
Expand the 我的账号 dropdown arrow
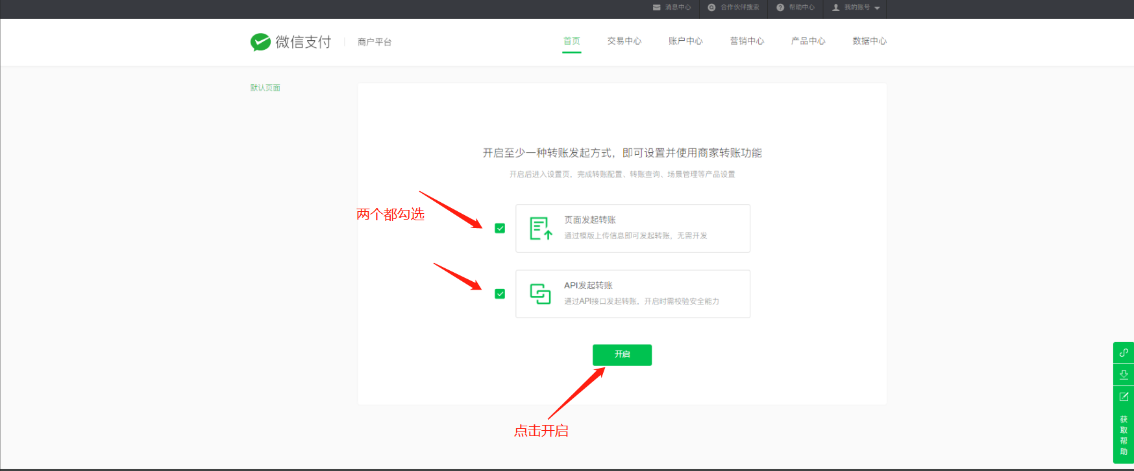click(x=877, y=8)
